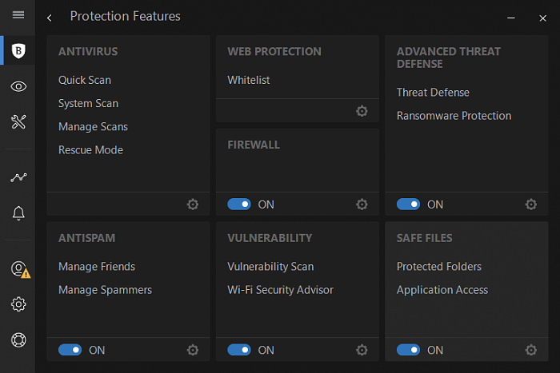
Task: Switch off the Vulnerability toggle
Action: pyautogui.click(x=239, y=350)
